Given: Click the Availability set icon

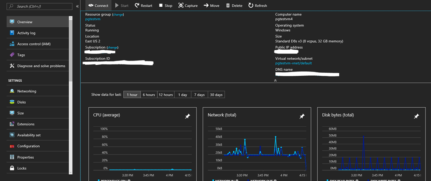Looking at the screenshot, I should 12,135.
